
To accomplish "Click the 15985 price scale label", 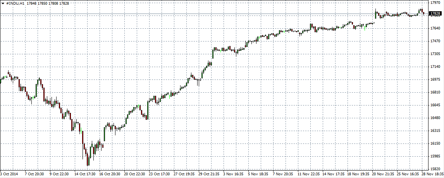I will pos(435,156).
